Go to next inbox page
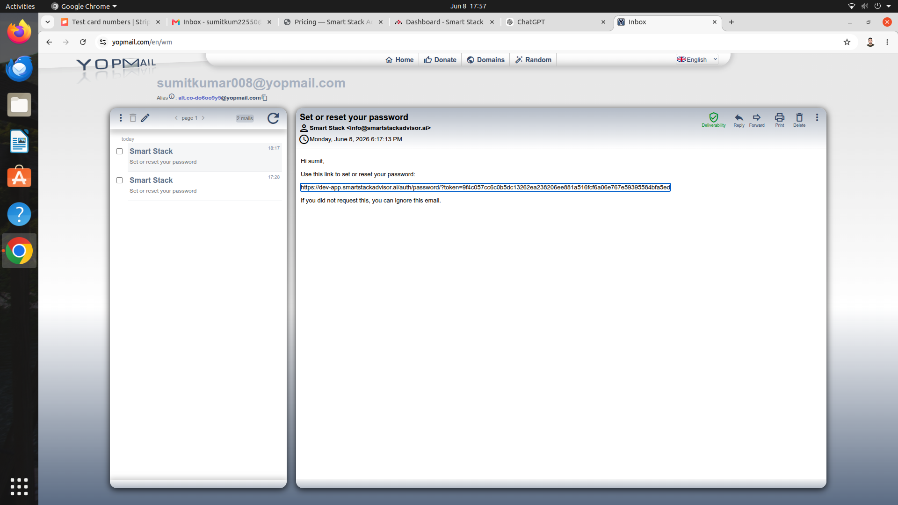The width and height of the screenshot is (898, 505). (x=203, y=118)
